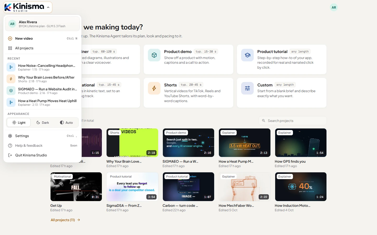Click the Kinisma Studio logo icon

(8, 7)
